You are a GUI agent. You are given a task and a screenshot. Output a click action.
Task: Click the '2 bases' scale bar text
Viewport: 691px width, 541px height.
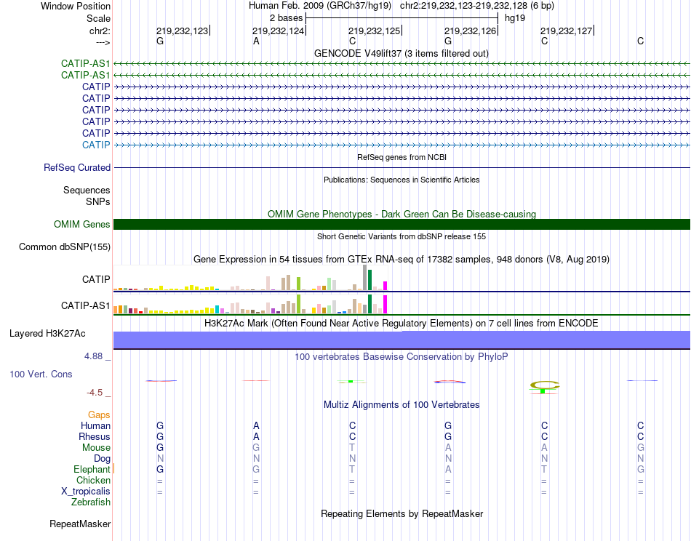click(286, 18)
